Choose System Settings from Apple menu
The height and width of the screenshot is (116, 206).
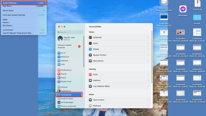pyautogui.click(x=10, y=3)
